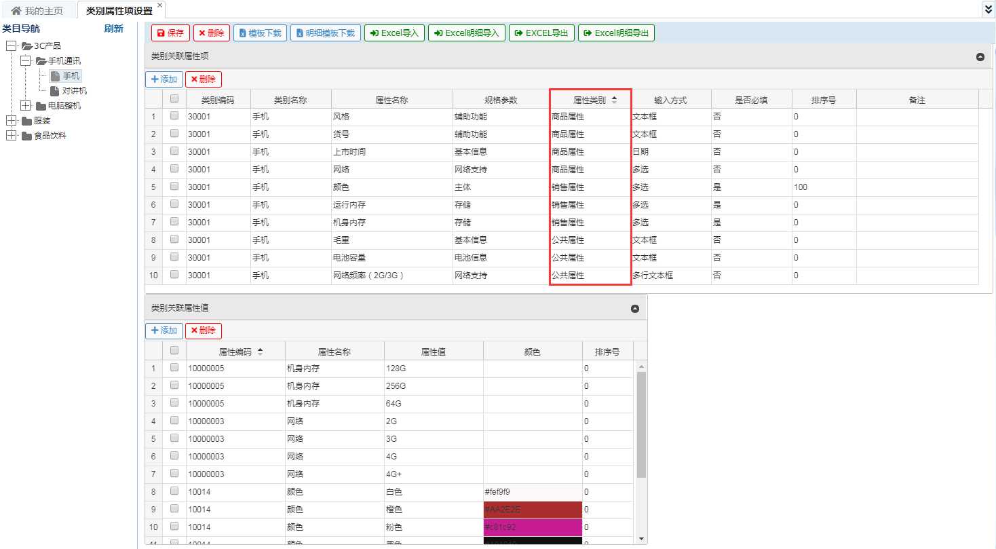Image resolution: width=996 pixels, height=549 pixels.
Task: Click the 保存 save button
Action: coord(170,33)
